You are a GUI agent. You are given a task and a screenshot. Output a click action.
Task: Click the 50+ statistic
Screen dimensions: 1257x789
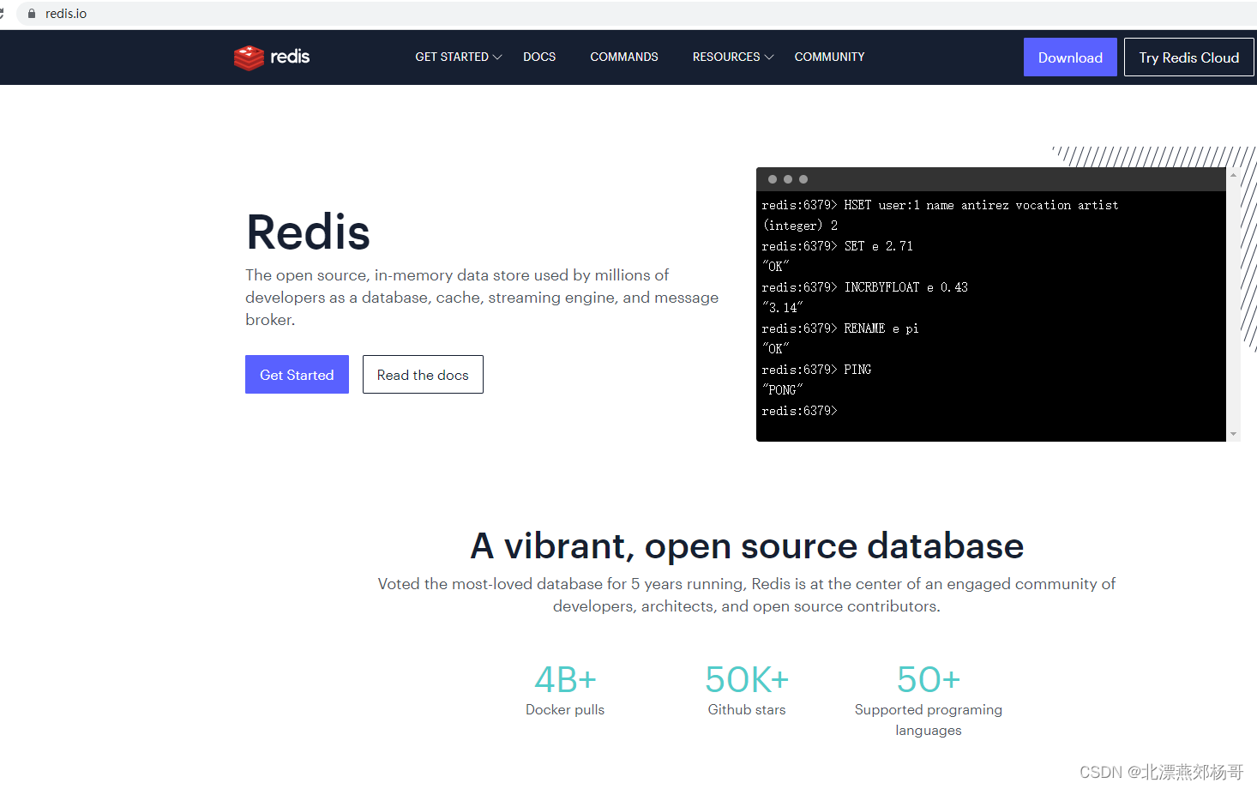point(929,680)
